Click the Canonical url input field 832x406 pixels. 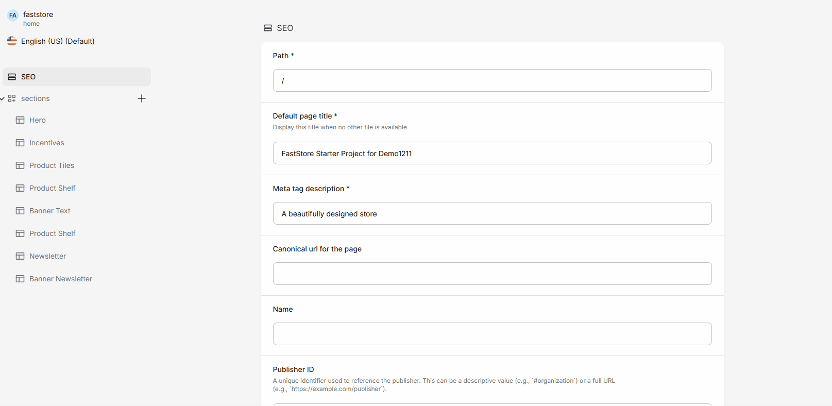[x=492, y=274]
